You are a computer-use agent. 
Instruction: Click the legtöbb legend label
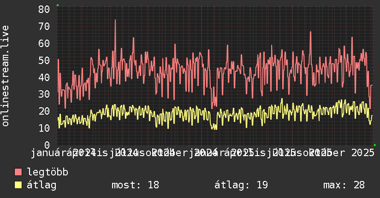pos(47,172)
